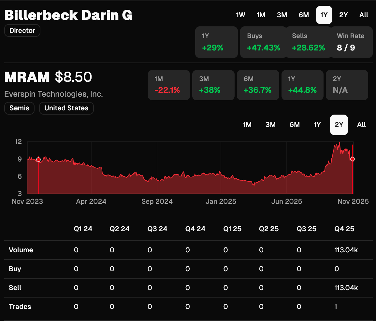Click the $8.50 stock price
The width and height of the screenshot is (376, 321).
73,77
